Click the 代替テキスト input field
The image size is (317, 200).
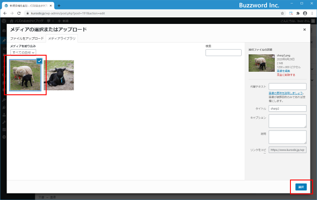[287, 87]
